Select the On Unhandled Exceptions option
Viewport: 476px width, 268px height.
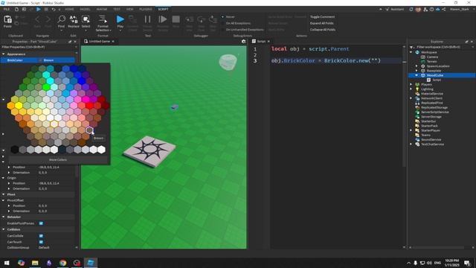tap(242, 30)
